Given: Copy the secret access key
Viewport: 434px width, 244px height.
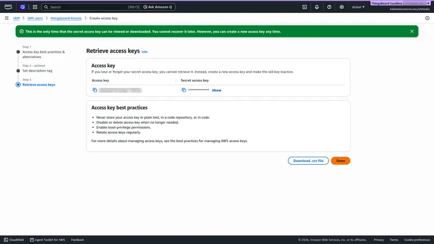Looking at the screenshot, I should click(x=183, y=90).
